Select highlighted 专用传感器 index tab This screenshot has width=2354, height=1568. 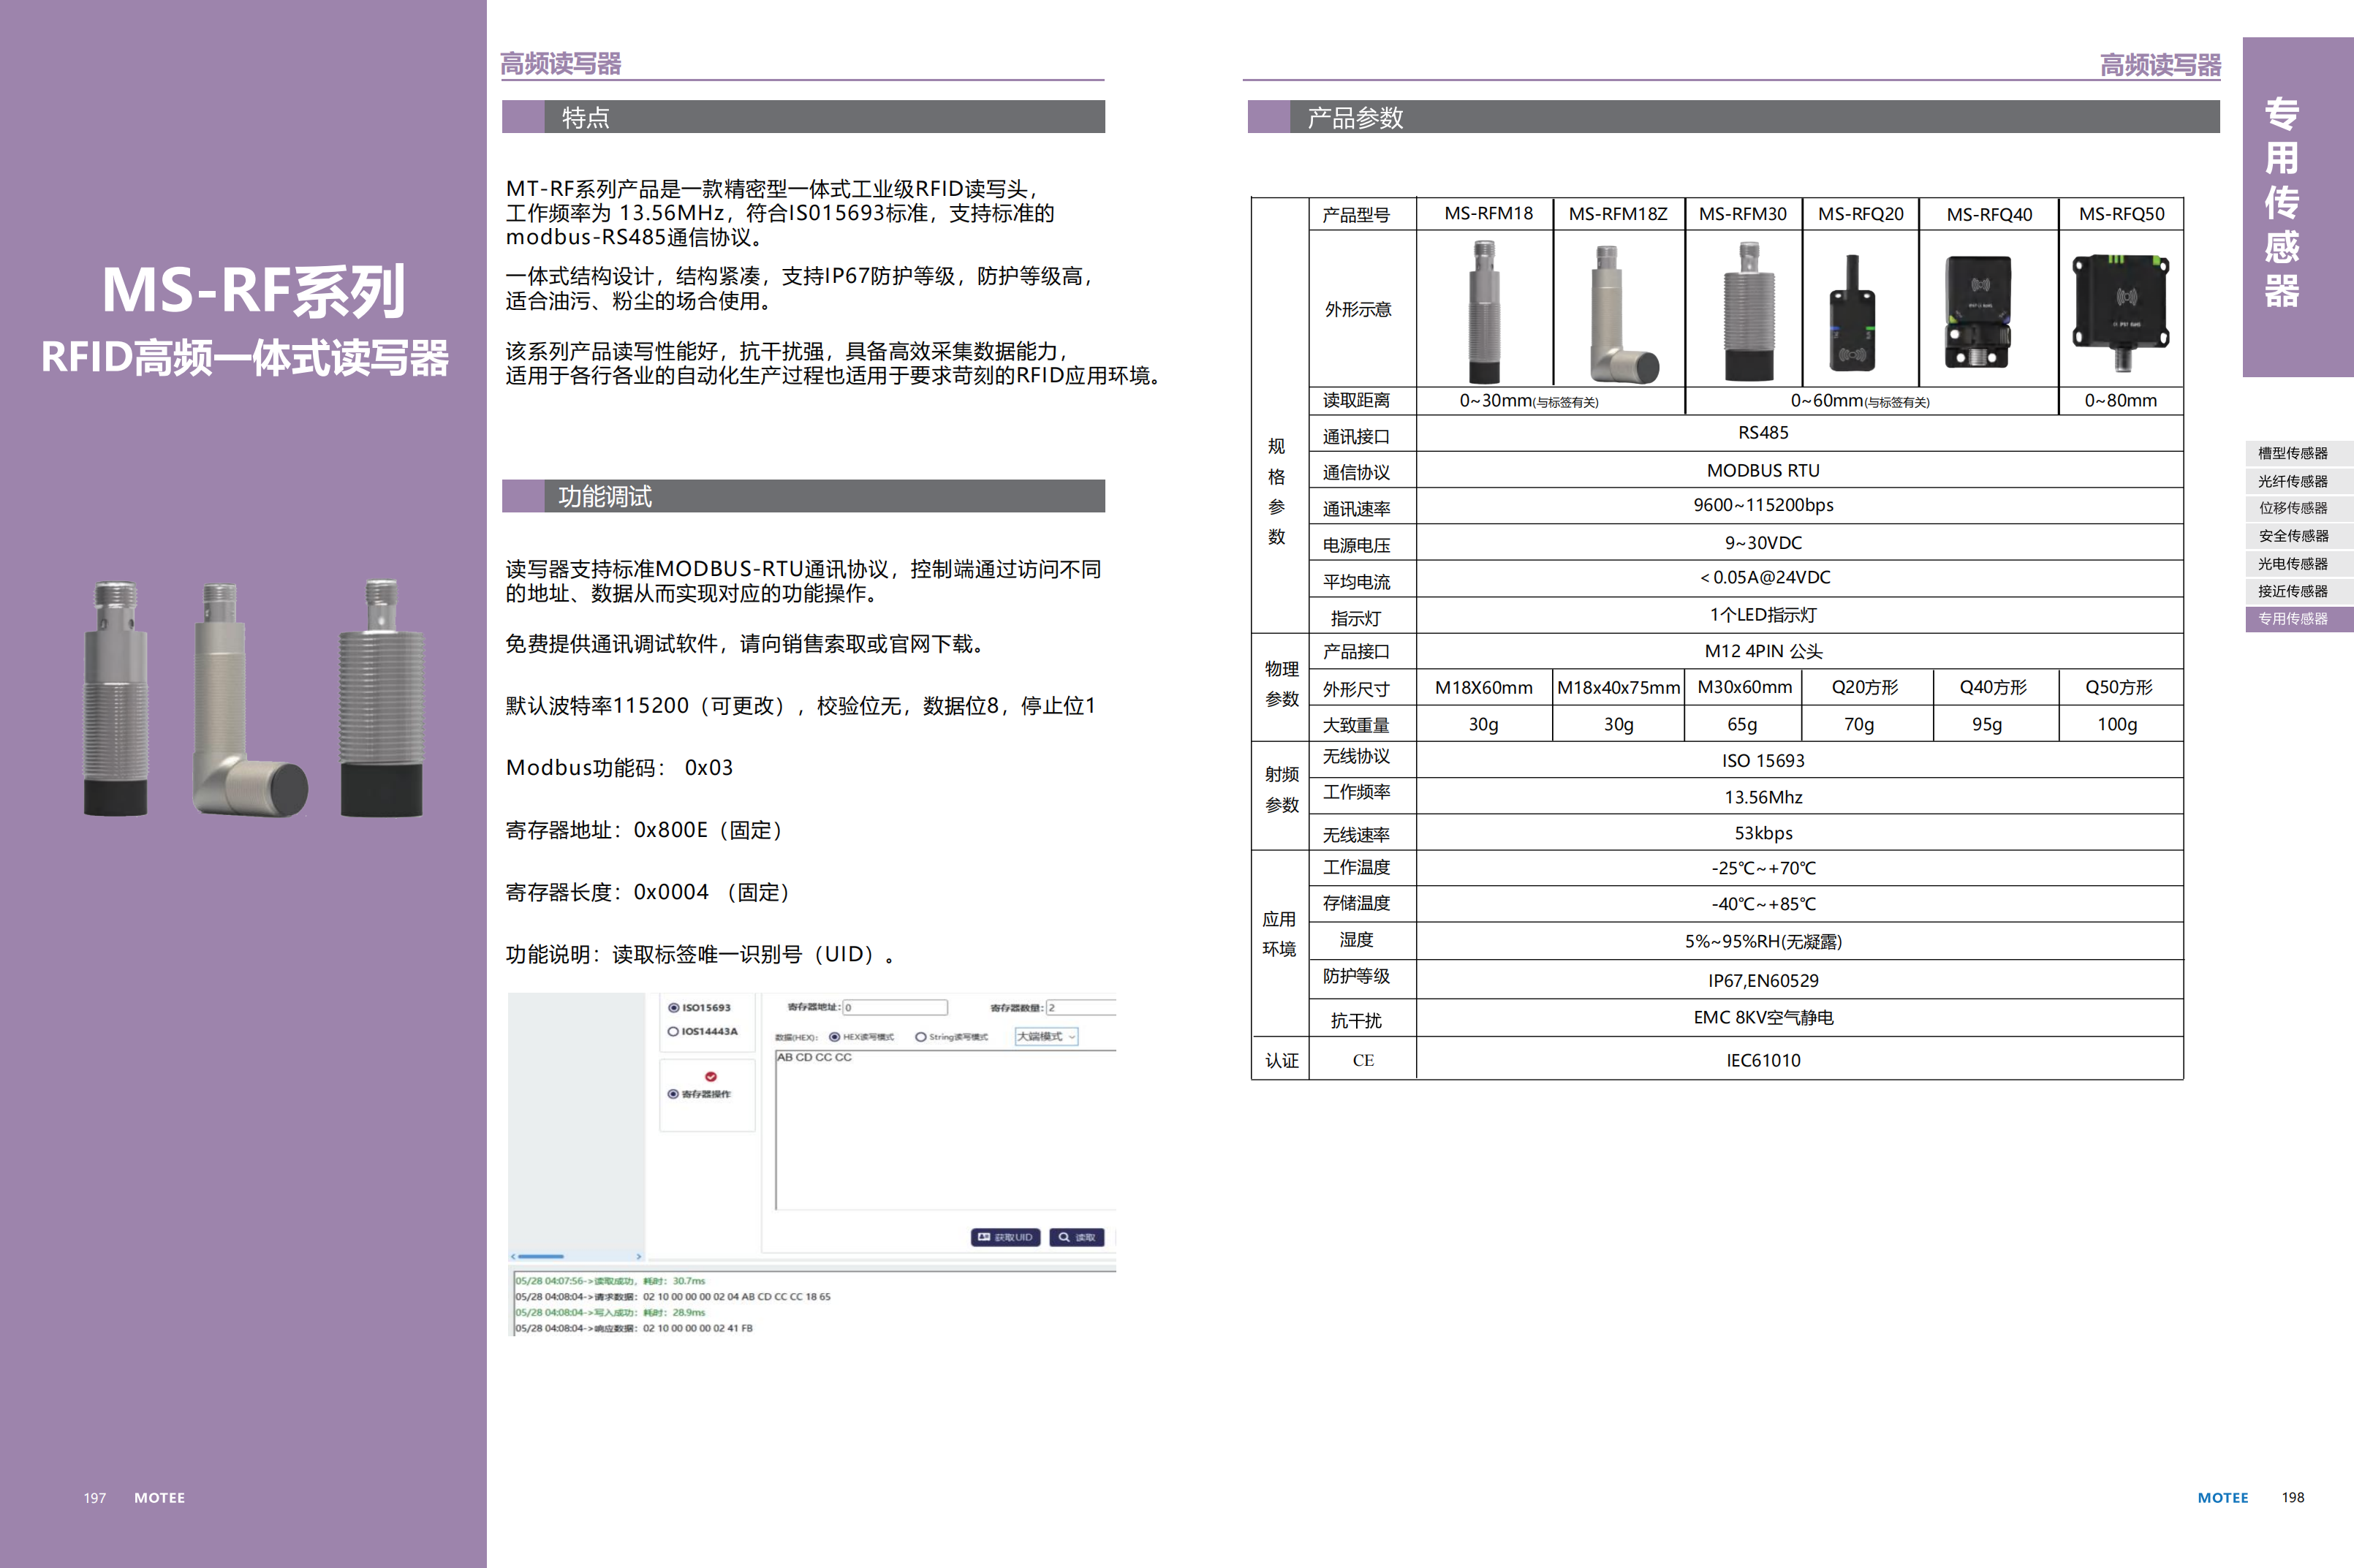coord(2298,619)
